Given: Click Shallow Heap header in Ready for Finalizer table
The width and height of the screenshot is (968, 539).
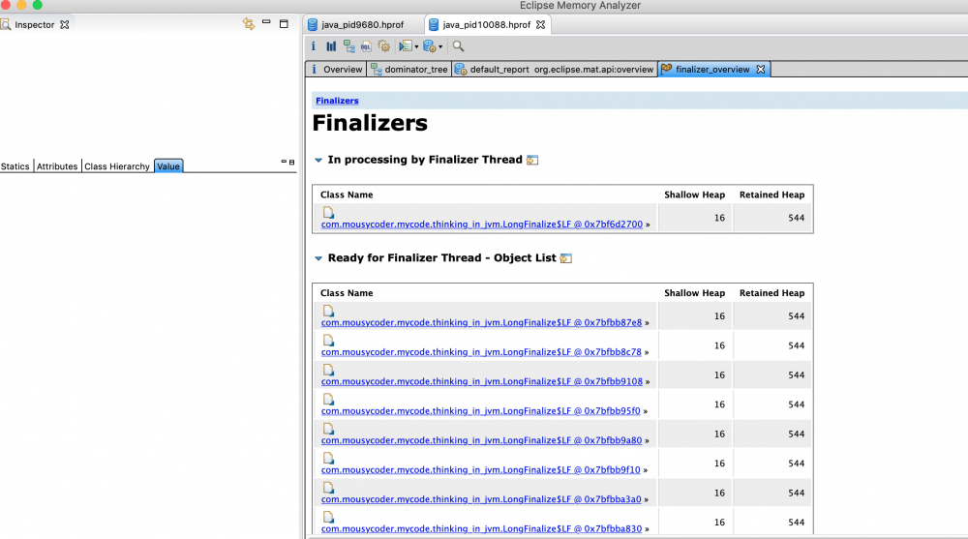Looking at the screenshot, I should [x=694, y=292].
